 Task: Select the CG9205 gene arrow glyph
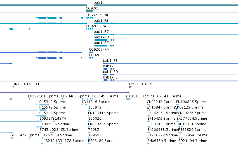[90, 11]
